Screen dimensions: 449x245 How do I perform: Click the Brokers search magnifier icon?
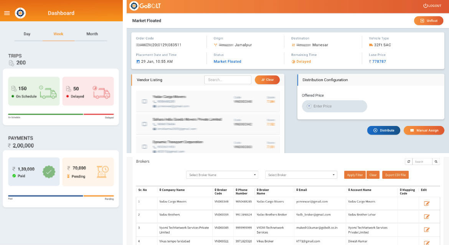click(x=436, y=162)
